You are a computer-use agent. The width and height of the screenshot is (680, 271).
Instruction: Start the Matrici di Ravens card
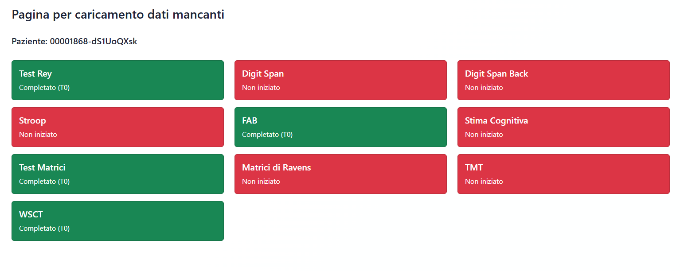(340, 174)
